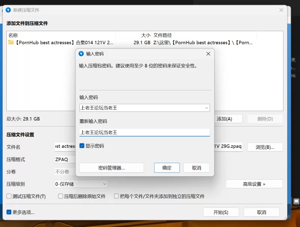This screenshot has height=227, width=300.
Task: Click 开始(S) to start compression
Action: (x=221, y=212)
